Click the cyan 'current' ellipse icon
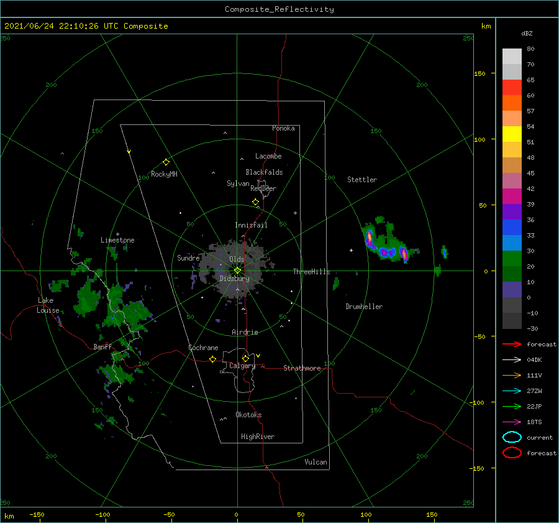 [x=512, y=437]
